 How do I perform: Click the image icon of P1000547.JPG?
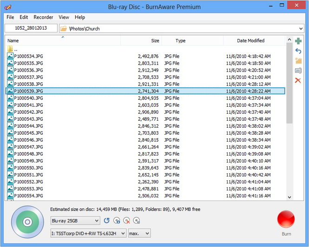coord(10,147)
